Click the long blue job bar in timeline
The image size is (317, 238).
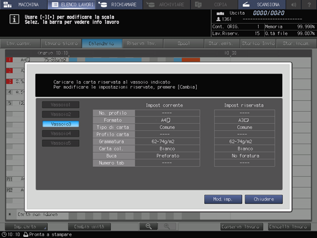click(x=113, y=60)
